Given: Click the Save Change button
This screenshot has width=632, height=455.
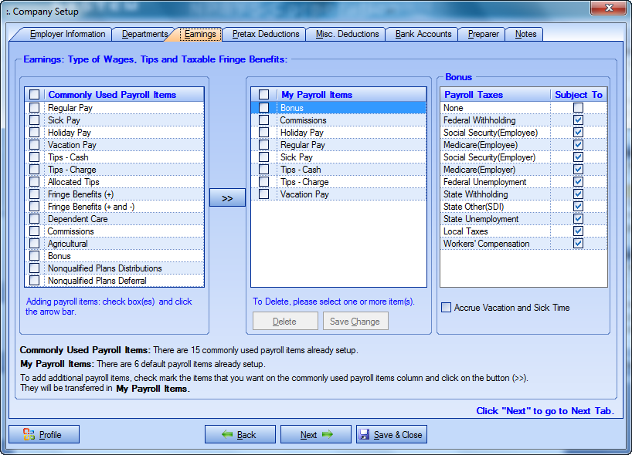Looking at the screenshot, I should (x=355, y=322).
